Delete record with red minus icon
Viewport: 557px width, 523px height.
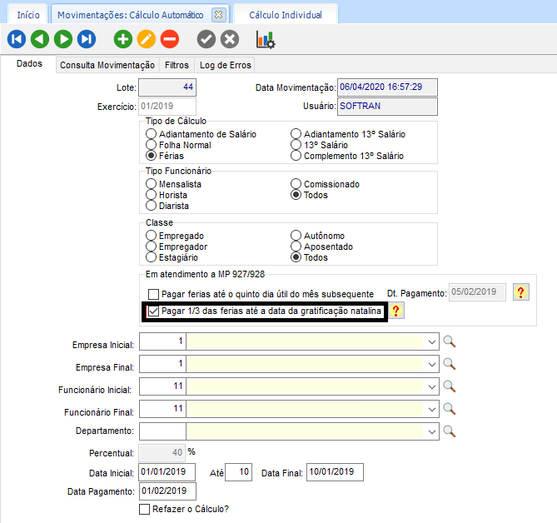[170, 39]
